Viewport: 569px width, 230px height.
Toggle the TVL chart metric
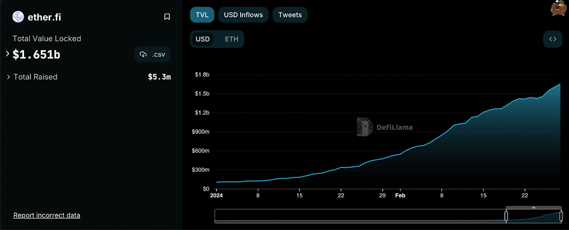202,15
